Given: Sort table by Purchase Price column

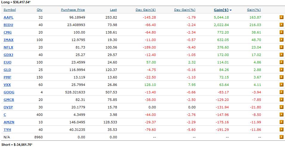Looking at the screenshot, I should (x=73, y=10).
